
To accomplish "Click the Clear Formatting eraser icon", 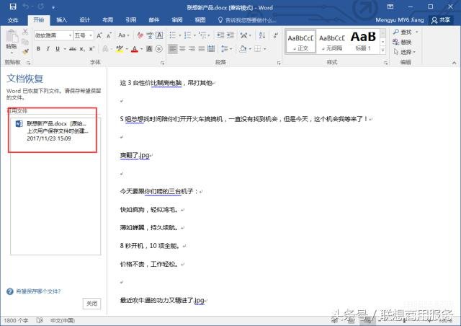I will point(140,35).
